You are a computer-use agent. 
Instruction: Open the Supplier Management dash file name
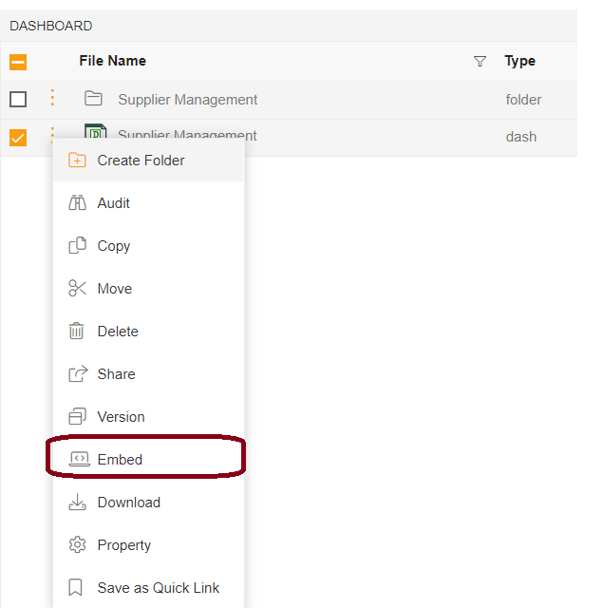pyautogui.click(x=187, y=134)
